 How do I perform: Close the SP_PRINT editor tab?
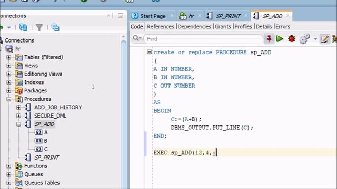click(246, 16)
